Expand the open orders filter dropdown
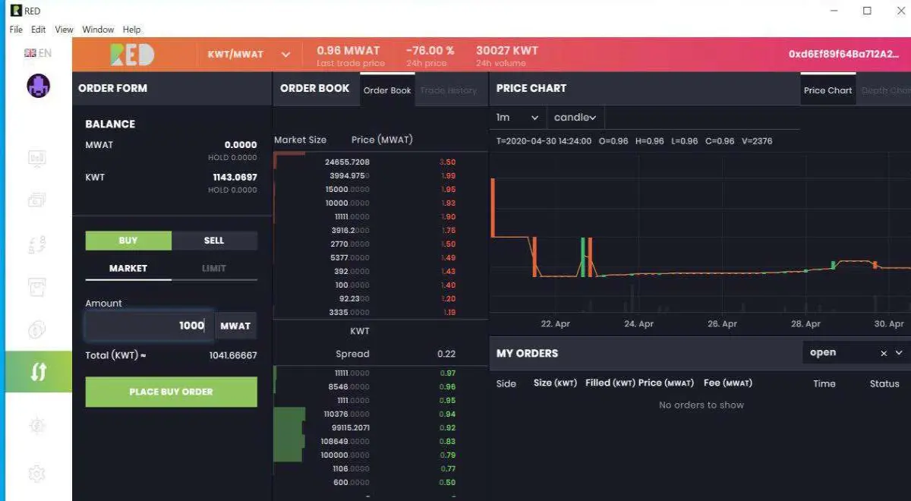This screenshot has height=501, width=911. click(900, 353)
